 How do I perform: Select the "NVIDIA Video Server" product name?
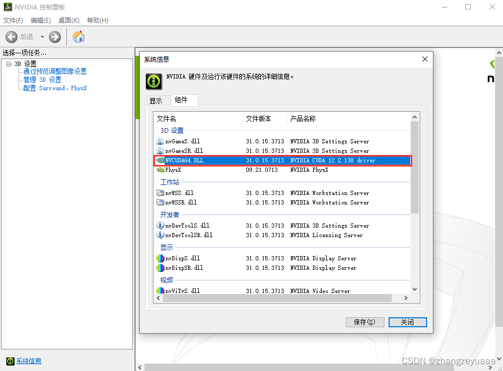pos(320,291)
